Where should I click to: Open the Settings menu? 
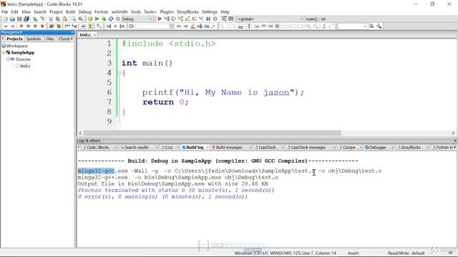point(210,12)
